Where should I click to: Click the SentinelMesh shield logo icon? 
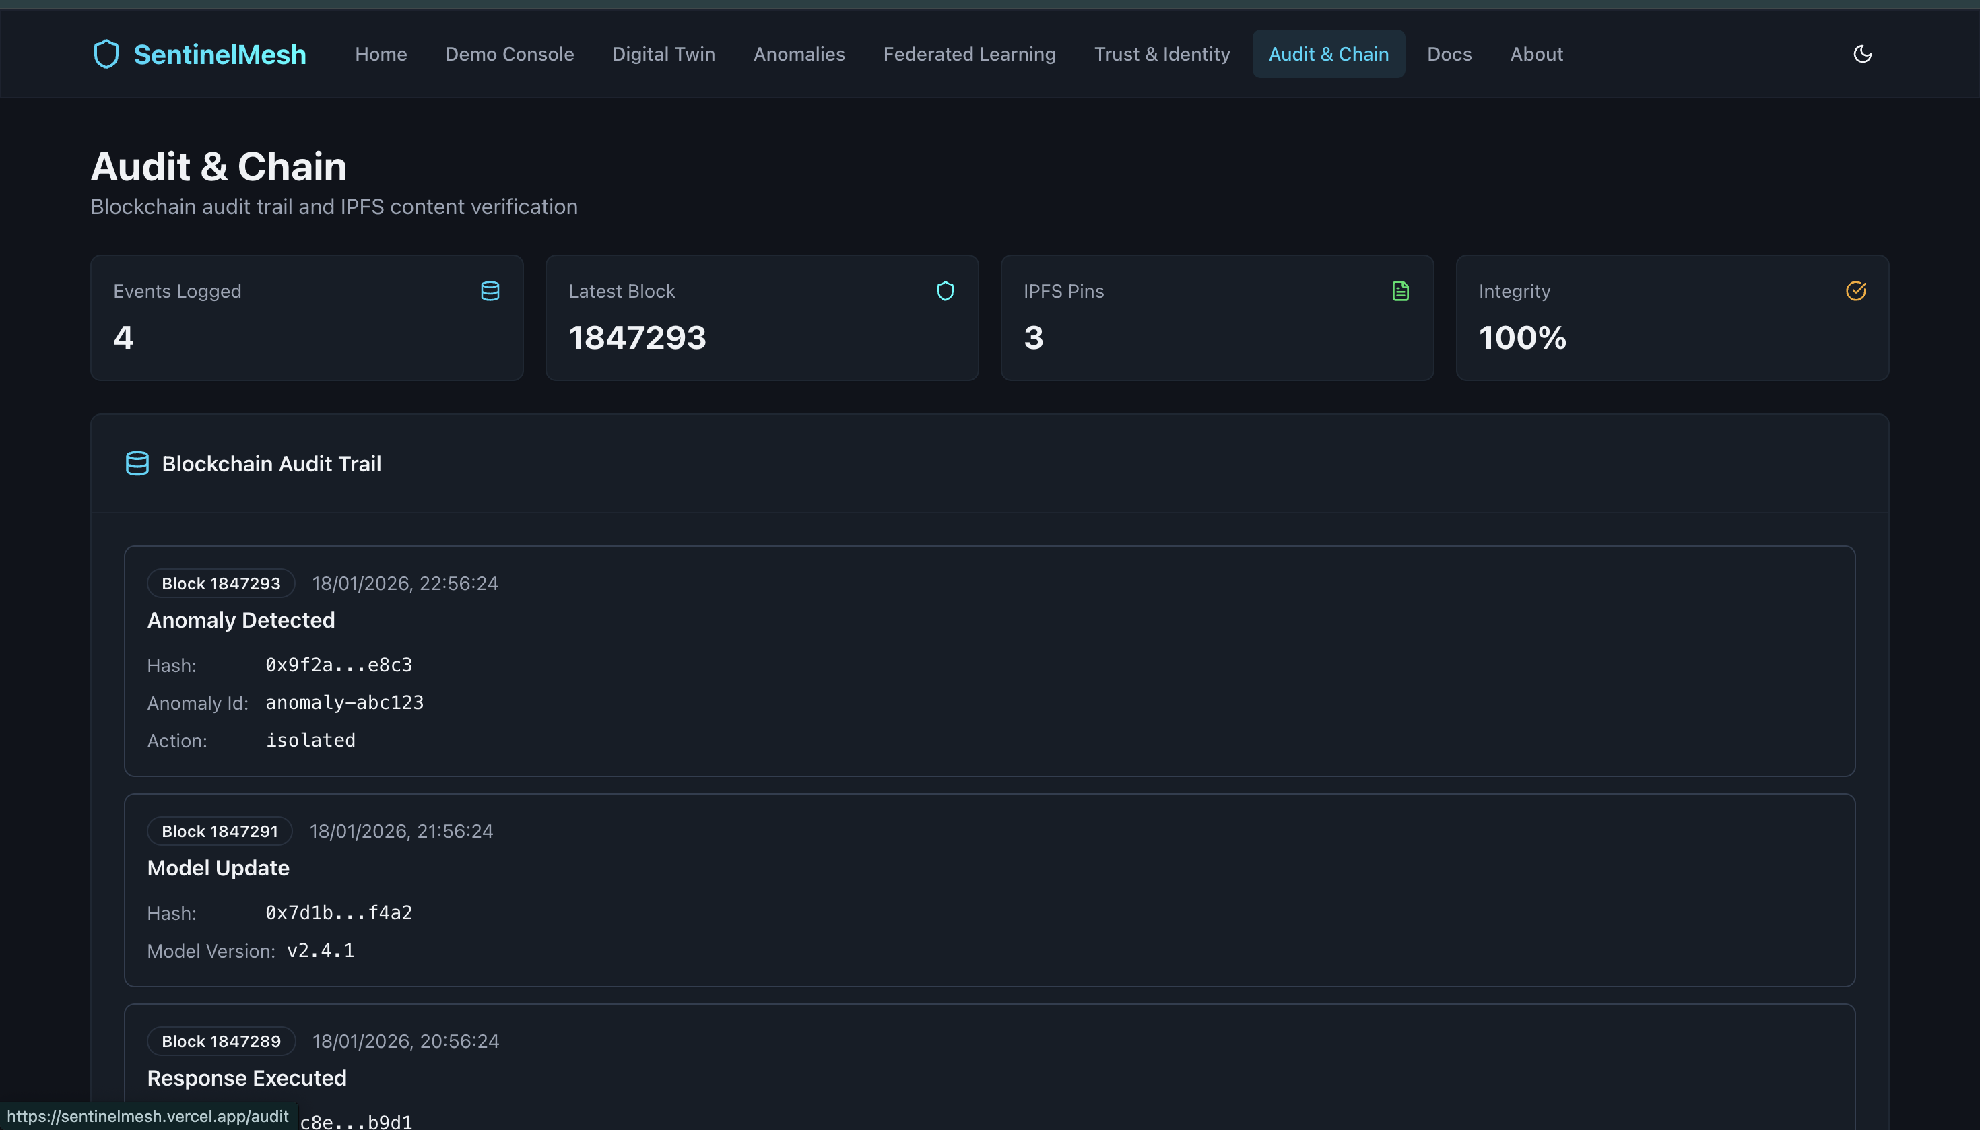coord(106,55)
